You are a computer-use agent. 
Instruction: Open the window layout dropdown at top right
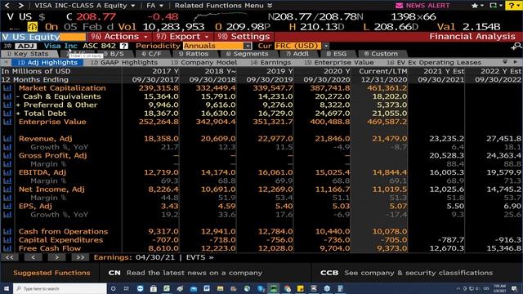click(495, 6)
